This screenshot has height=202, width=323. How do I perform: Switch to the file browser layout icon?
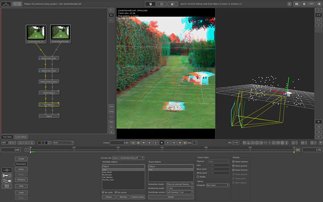(17, 4)
